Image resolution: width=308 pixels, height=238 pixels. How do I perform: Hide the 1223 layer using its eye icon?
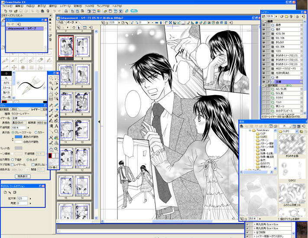[x=264, y=51]
